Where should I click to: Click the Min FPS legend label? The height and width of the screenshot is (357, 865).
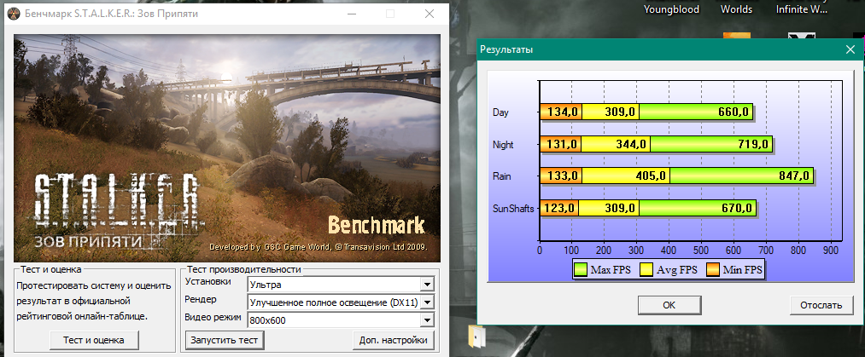point(743,270)
